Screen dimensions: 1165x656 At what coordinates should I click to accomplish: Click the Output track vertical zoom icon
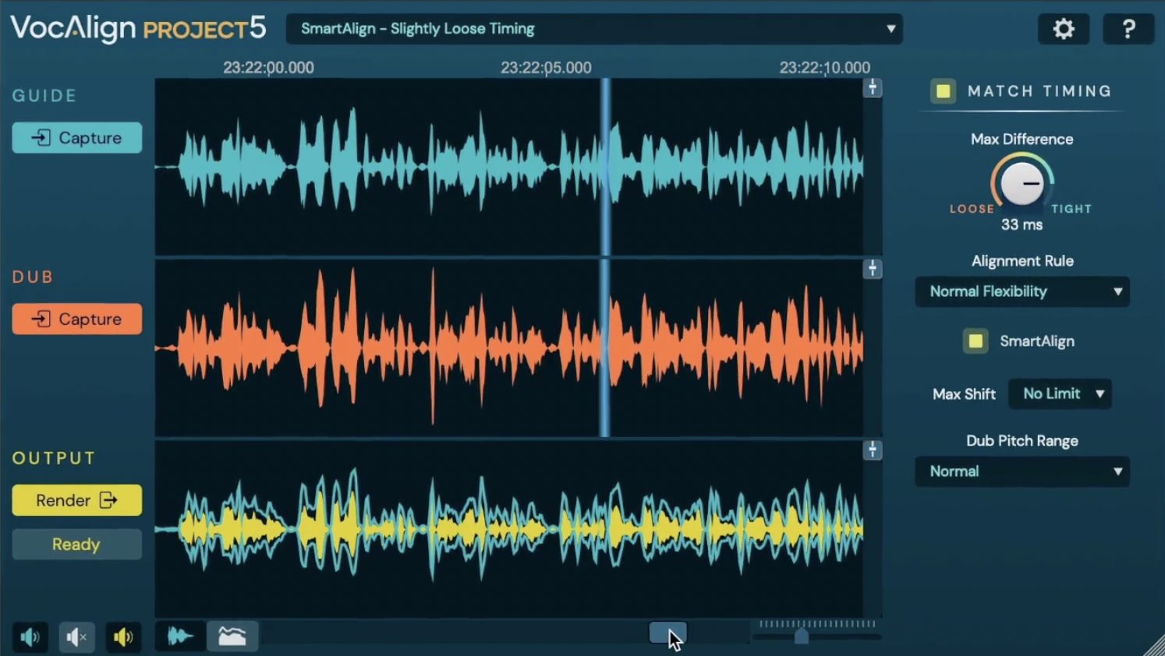(873, 450)
